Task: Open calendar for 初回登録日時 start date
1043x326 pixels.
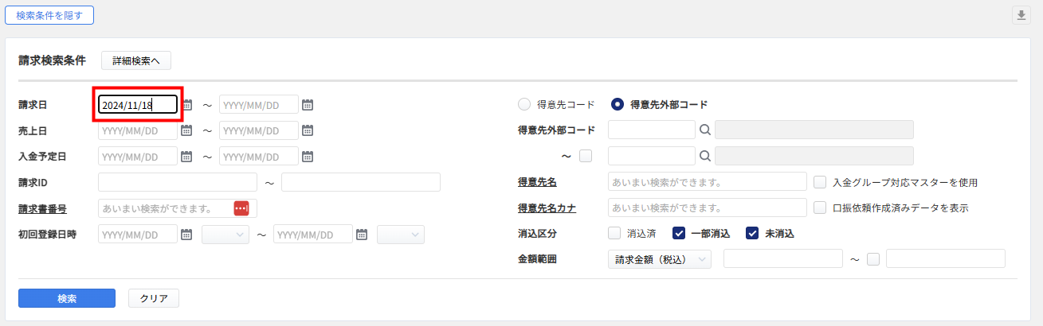Action: pos(187,235)
